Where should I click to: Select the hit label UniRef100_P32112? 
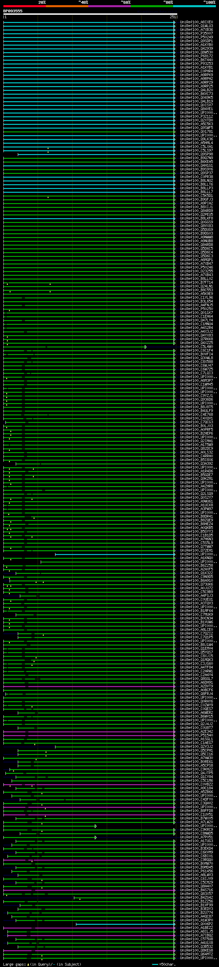[196, 116]
